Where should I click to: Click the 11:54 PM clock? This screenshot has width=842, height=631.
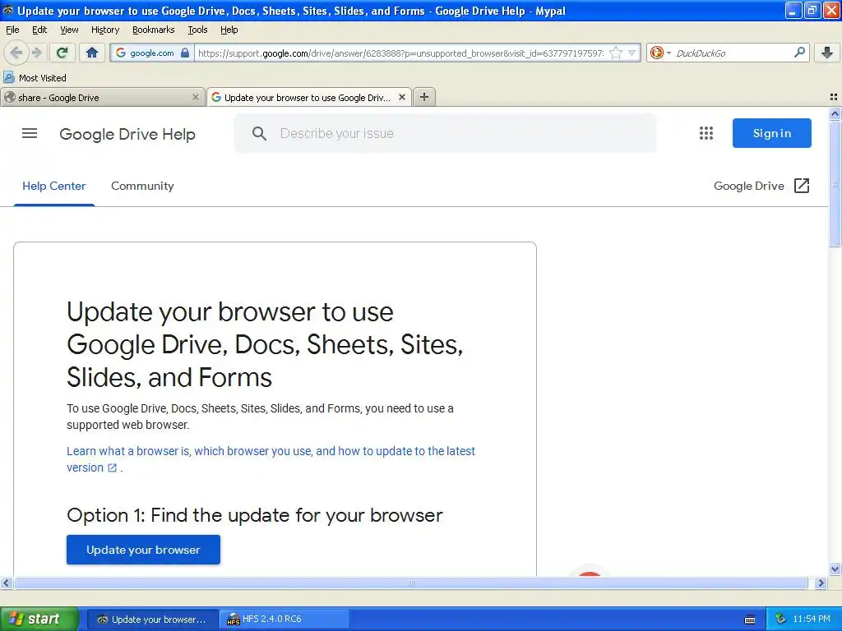pos(812,619)
